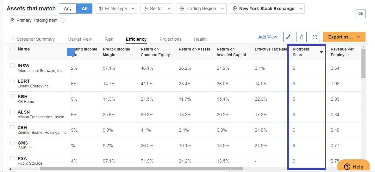The width and height of the screenshot is (375, 172).
Task: Check the KBH KB Home checkbox
Action: point(12,96)
